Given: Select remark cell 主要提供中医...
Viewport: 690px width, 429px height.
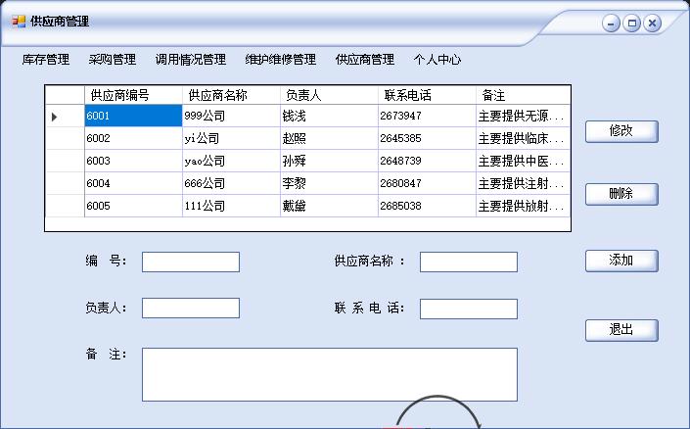Looking at the screenshot, I should [x=524, y=161].
